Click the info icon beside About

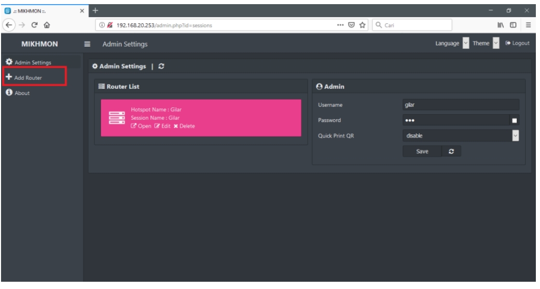coord(9,92)
